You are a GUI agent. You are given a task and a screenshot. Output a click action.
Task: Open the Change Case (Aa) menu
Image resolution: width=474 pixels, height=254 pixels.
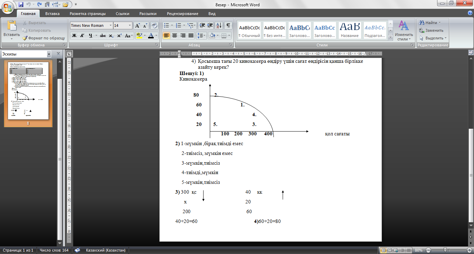[x=129, y=36]
